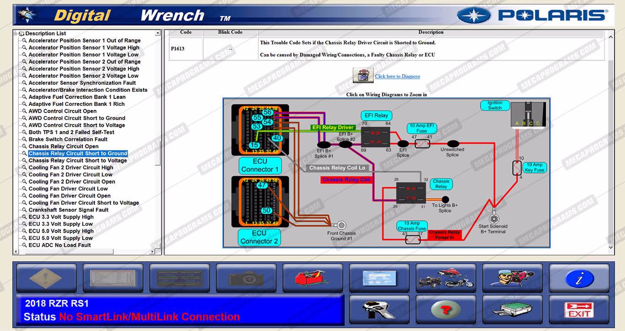Select Both TPS 1 and 2 Failed Self-Test
The image size is (625, 331).
(71, 132)
